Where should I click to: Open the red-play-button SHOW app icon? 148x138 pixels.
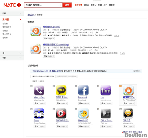point(61,113)
